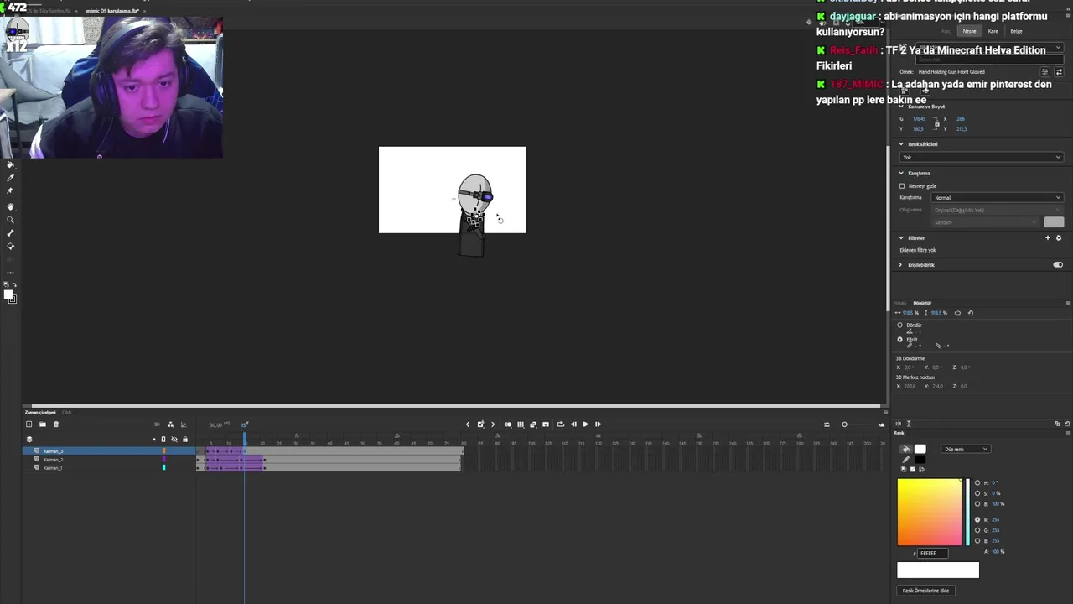Screen dimensions: 1073x604
Task: Go to previous keyframe arrow
Action: 468,424
